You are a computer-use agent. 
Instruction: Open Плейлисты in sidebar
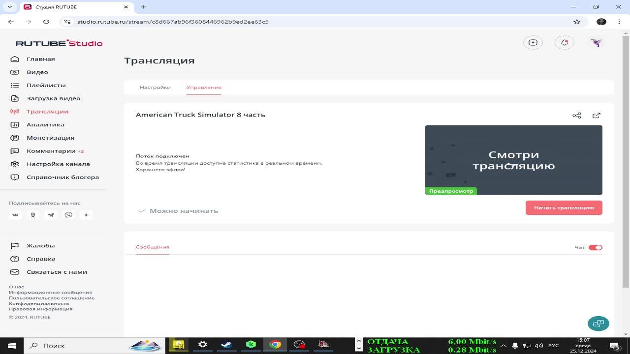46,85
